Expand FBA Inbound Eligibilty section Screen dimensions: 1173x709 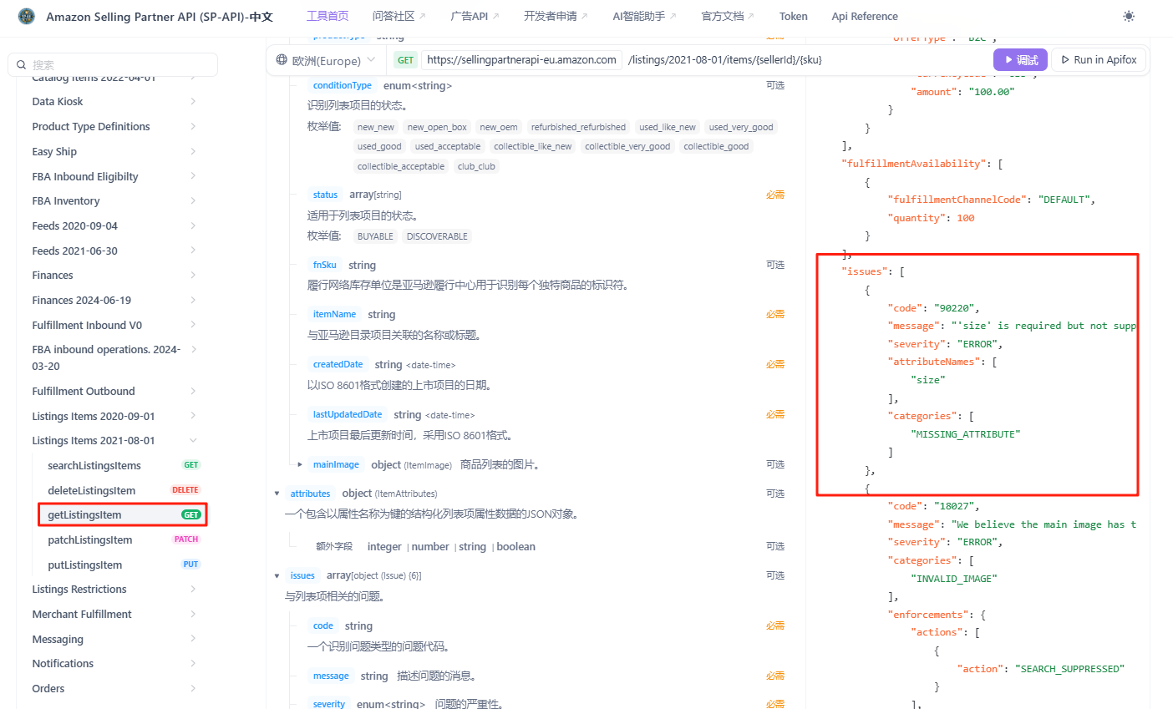coord(114,176)
